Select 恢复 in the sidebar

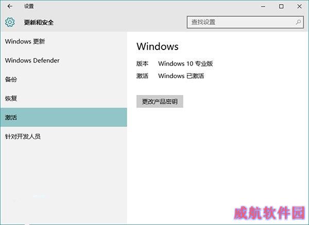coord(63,99)
